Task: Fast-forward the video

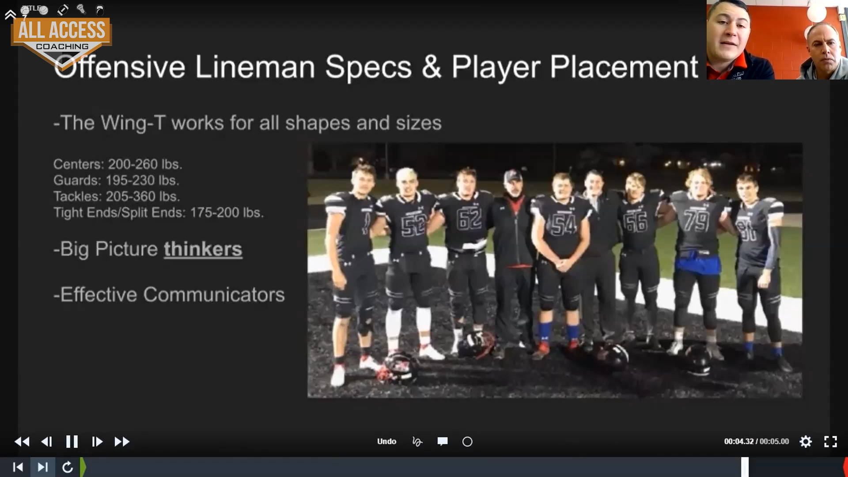Action: (x=122, y=442)
